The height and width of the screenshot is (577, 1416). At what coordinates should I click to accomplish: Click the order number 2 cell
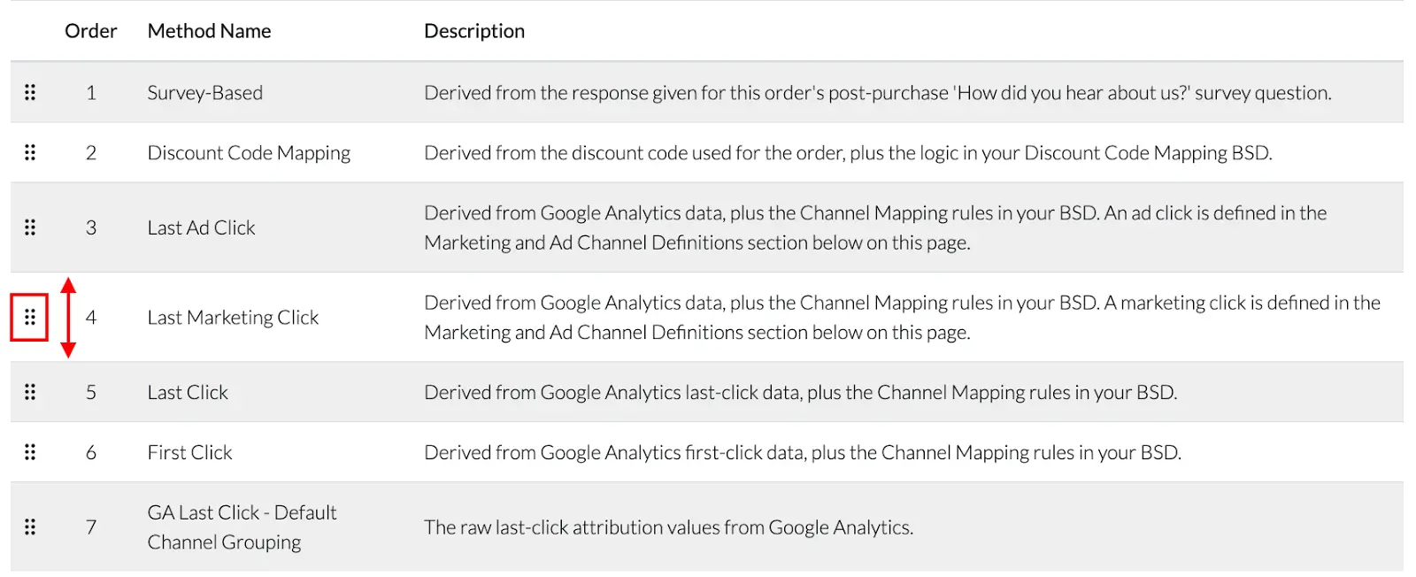click(91, 152)
